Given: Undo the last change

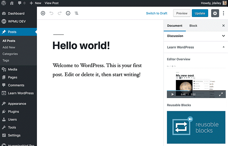Looking at the screenshot, I should 51,13.
